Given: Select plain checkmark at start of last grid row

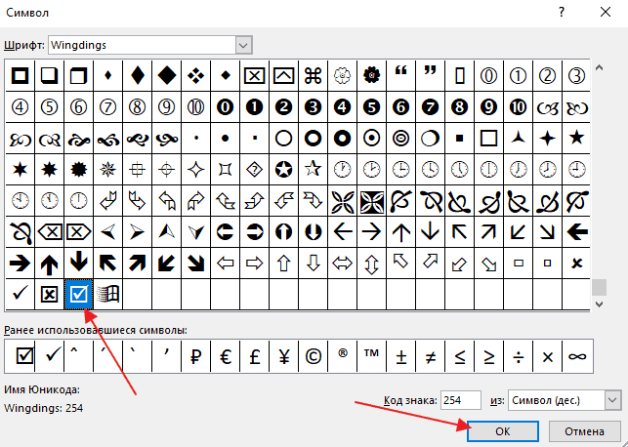Looking at the screenshot, I should coord(19,293).
